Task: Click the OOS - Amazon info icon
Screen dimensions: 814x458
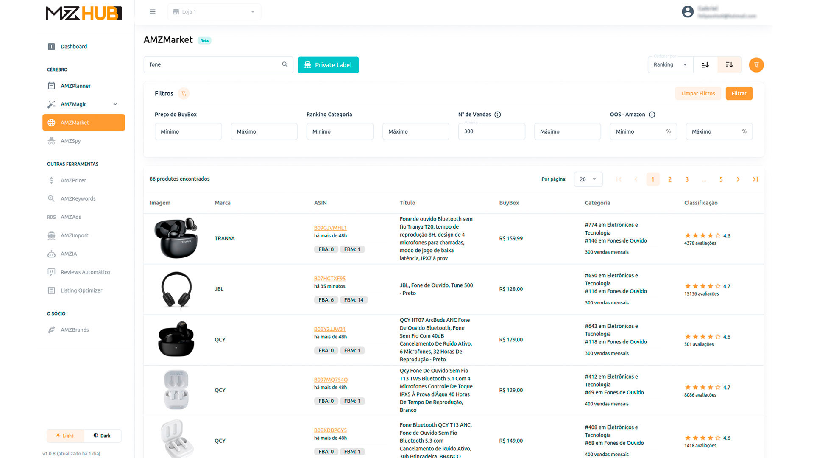Action: click(652, 114)
